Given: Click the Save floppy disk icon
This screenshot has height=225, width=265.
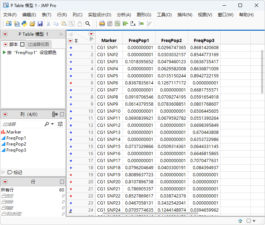Looking at the screenshot, I should tap(40, 24).
